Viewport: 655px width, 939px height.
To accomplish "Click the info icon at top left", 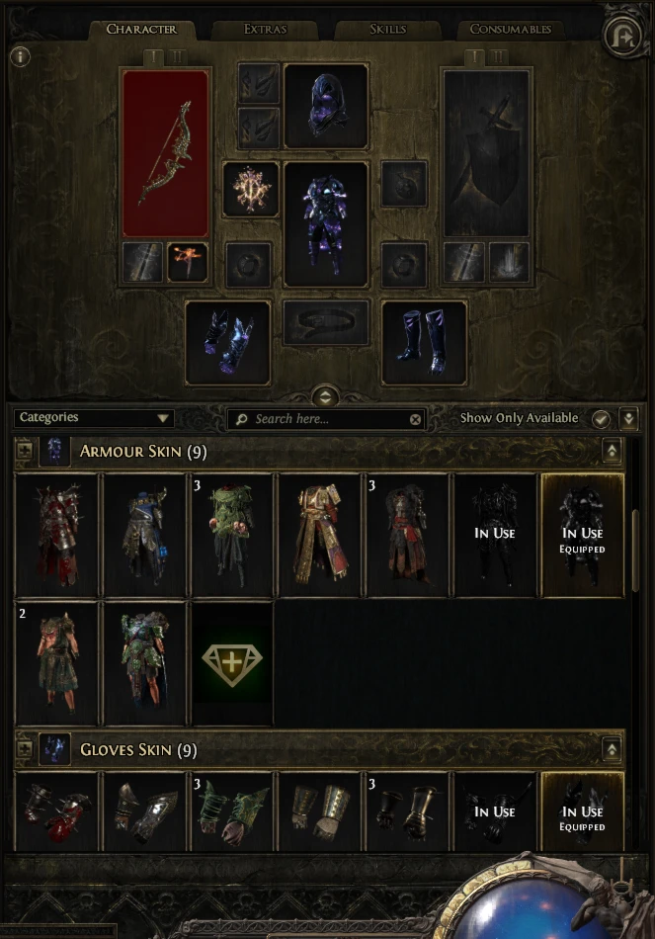I will tap(21, 57).
